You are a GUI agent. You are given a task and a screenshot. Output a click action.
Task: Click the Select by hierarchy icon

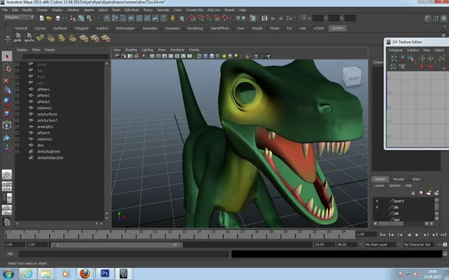[x=73, y=18]
